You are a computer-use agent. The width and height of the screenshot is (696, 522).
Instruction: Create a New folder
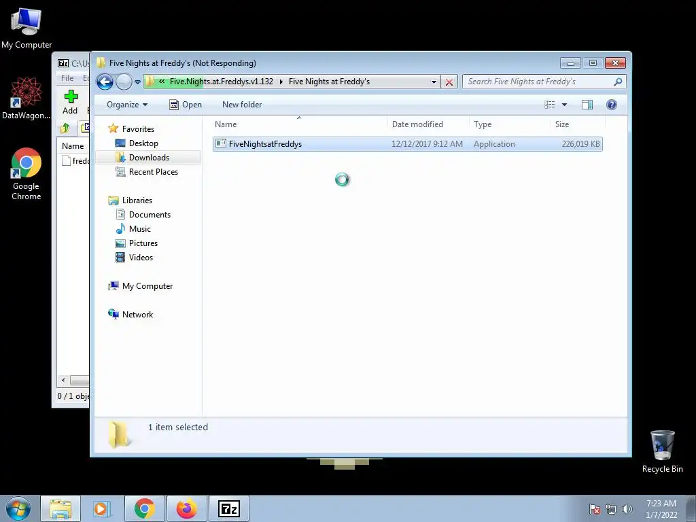pos(242,105)
